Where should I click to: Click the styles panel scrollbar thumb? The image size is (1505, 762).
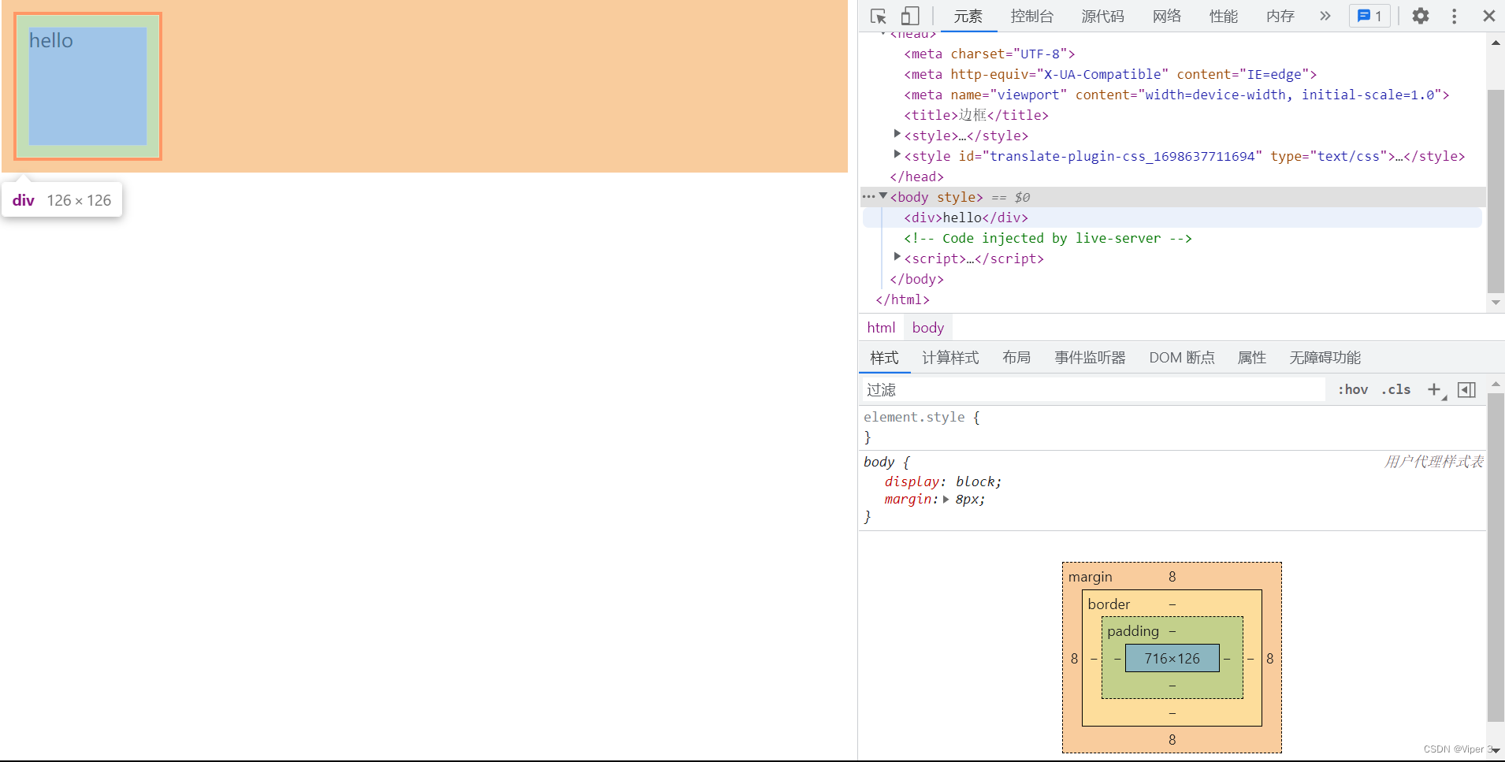pos(1495,557)
